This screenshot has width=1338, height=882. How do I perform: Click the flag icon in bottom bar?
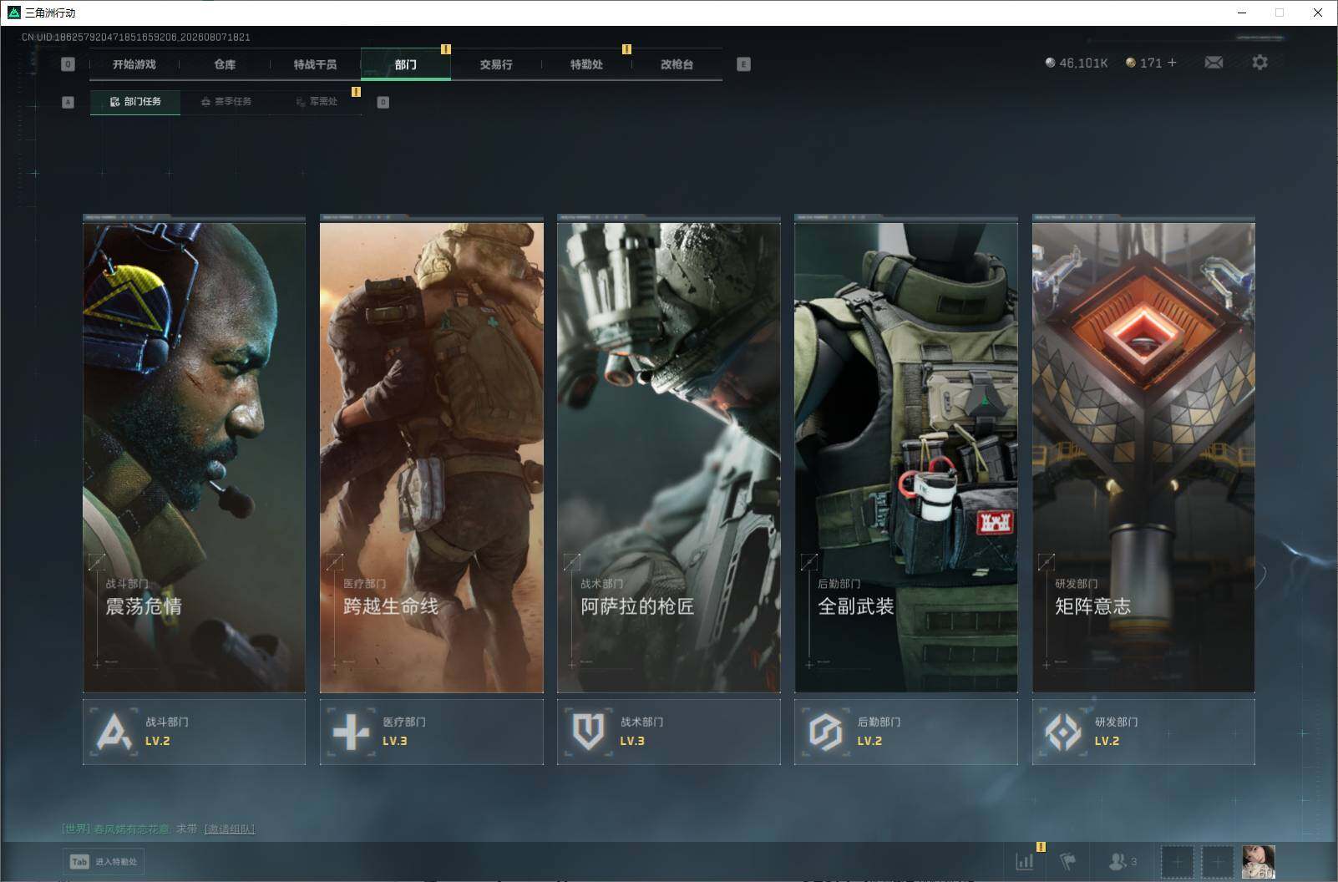coord(1068,861)
